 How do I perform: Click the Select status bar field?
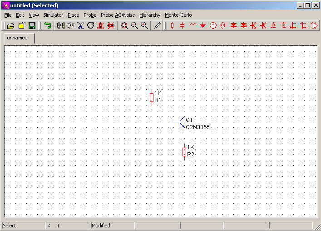pos(24,226)
